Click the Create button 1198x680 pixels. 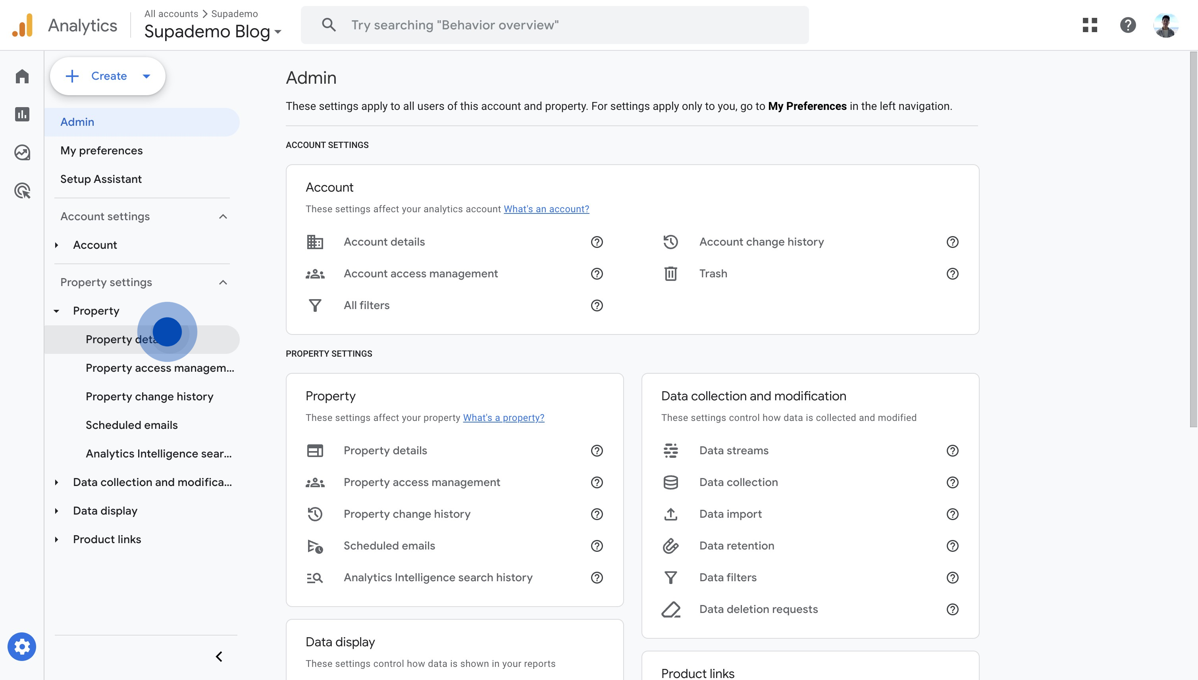pyautogui.click(x=108, y=76)
